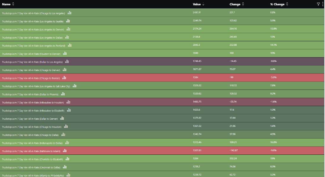The image size is (325, 177).
Task: Toggle sort arrows on Name column
Action: 13,4
